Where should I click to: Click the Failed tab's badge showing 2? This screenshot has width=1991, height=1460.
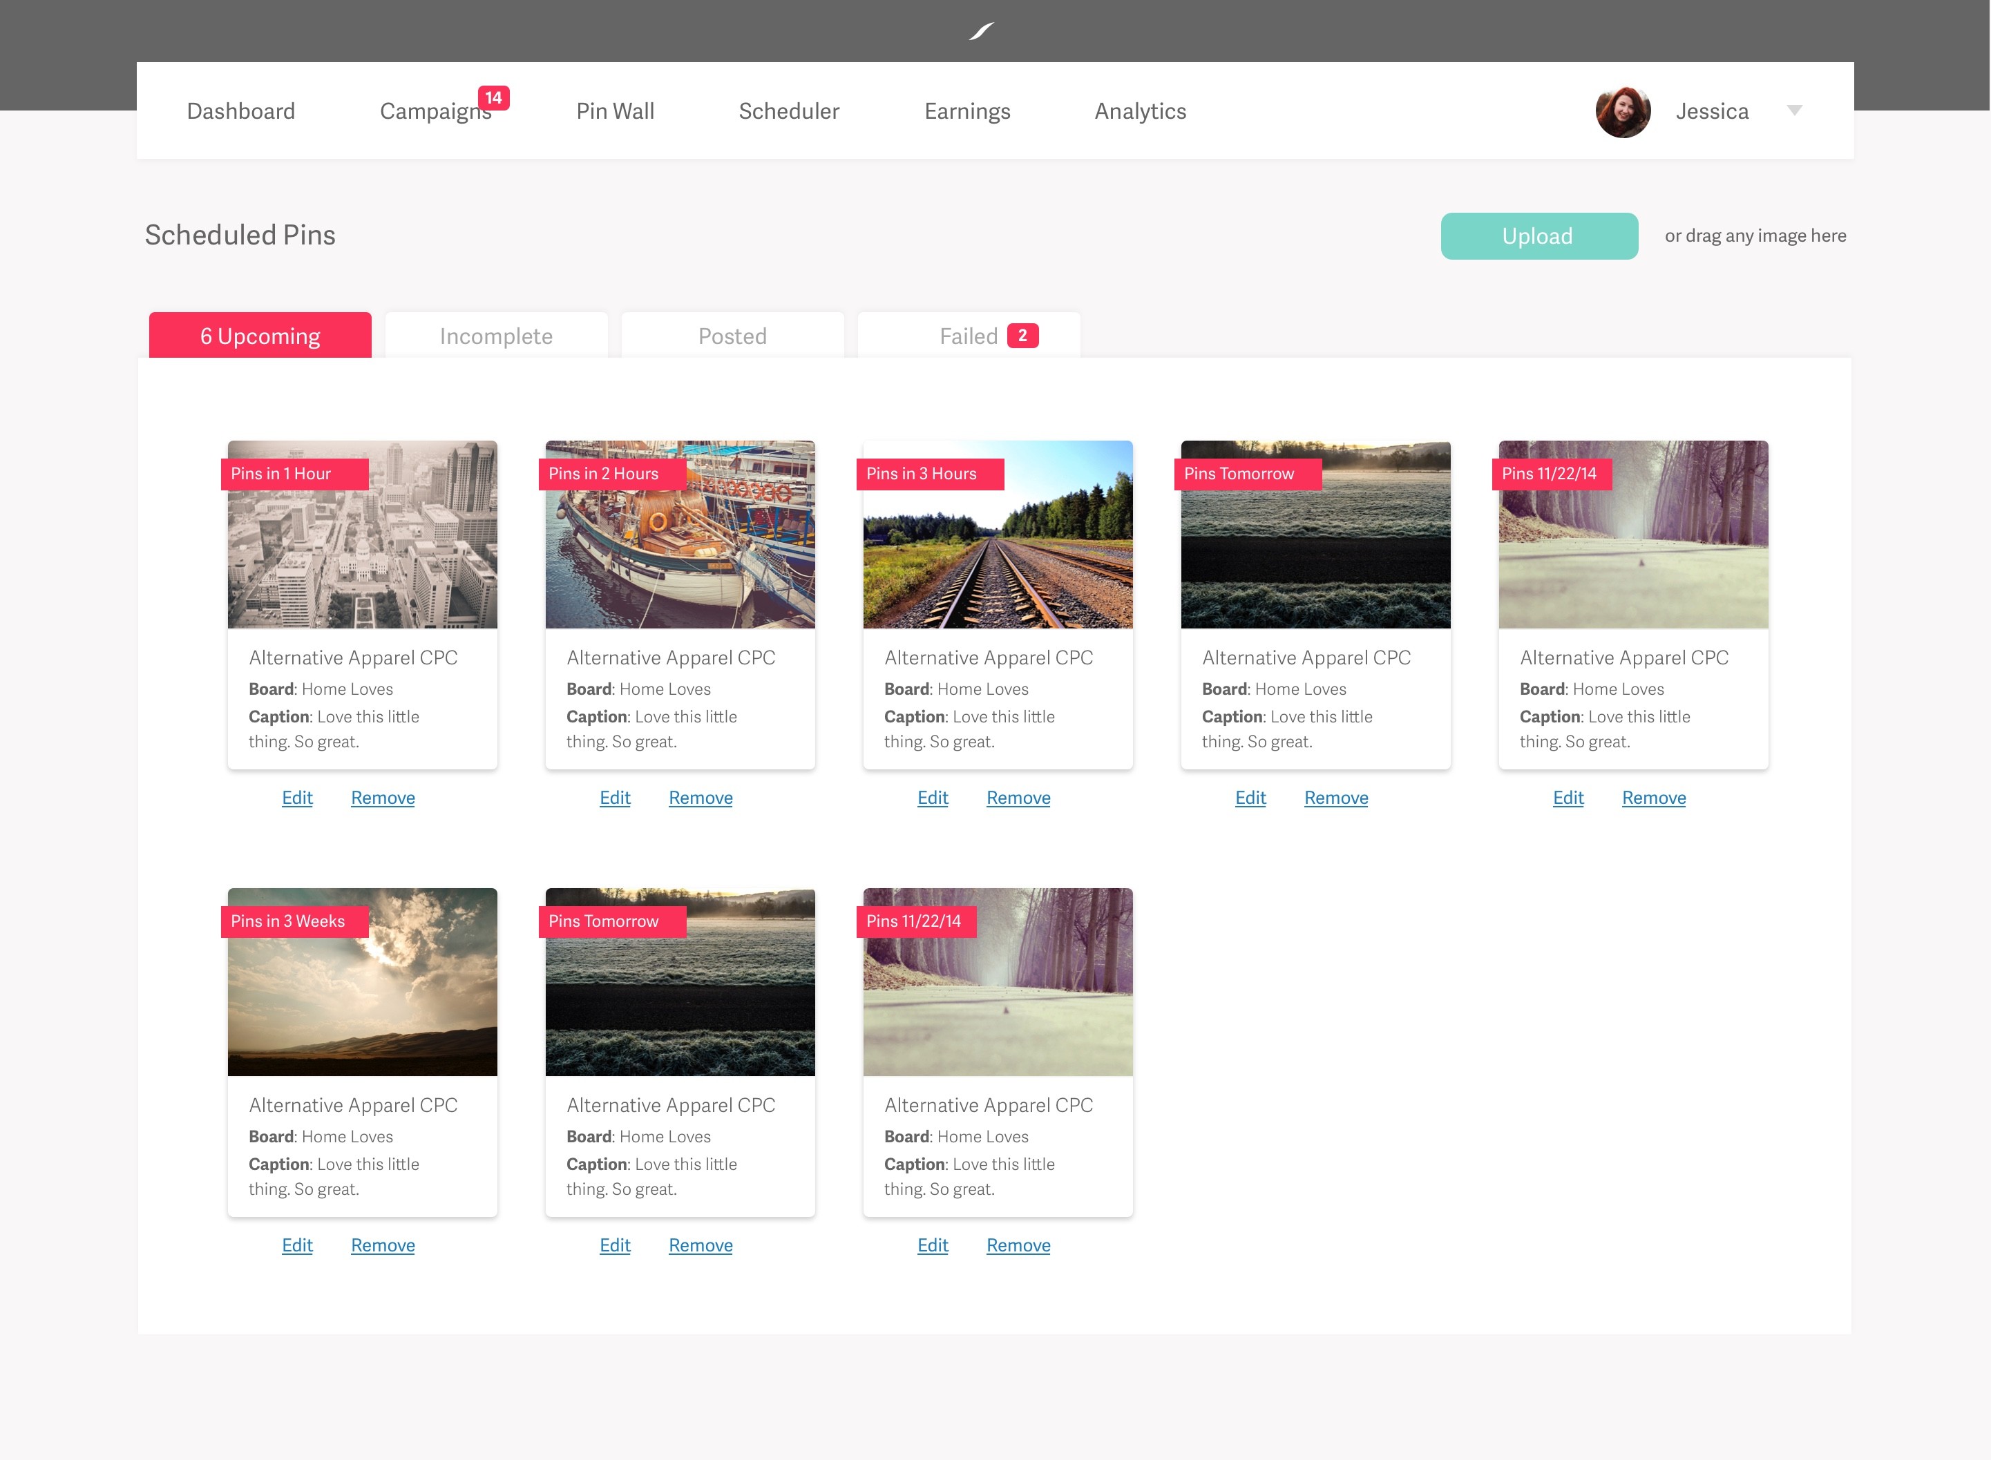(x=1022, y=336)
